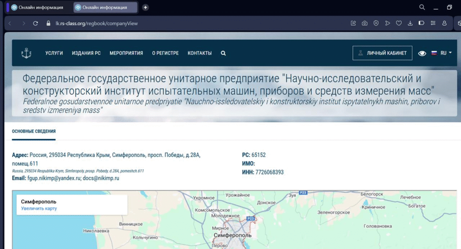Click the browser profile account icon

[444, 23]
